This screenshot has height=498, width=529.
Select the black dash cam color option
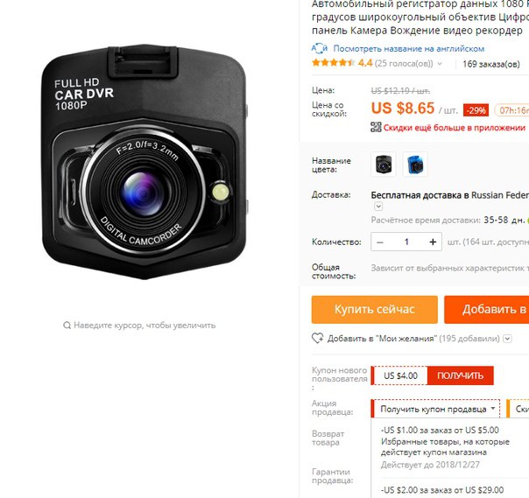(x=384, y=165)
